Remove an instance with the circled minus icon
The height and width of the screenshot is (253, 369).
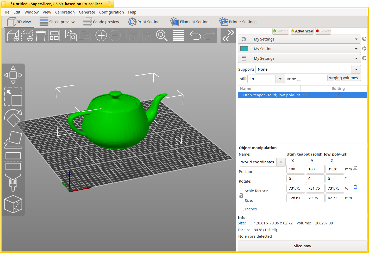coord(115,36)
